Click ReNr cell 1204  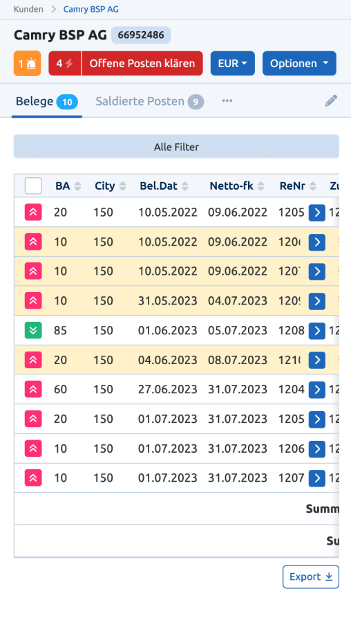tap(292, 390)
